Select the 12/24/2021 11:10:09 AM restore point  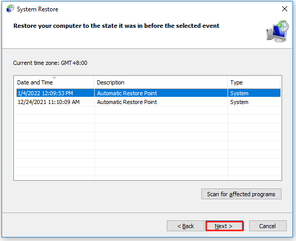coord(148,102)
